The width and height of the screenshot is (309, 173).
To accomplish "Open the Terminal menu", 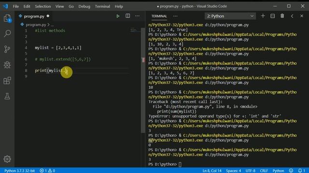I will coord(102,6).
